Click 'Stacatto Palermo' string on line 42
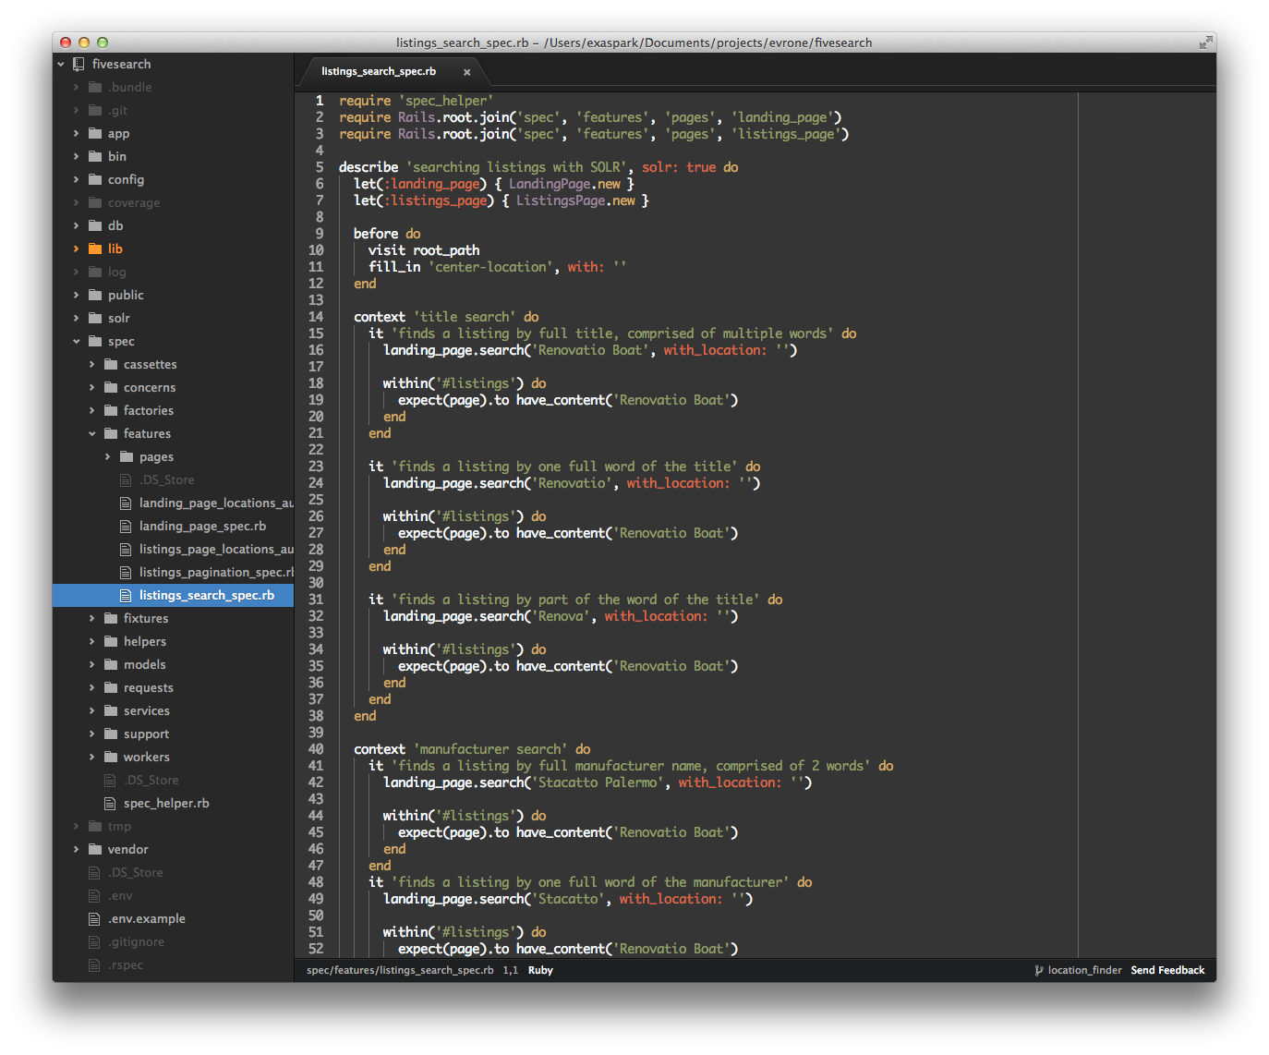This screenshot has height=1055, width=1269. click(x=598, y=782)
